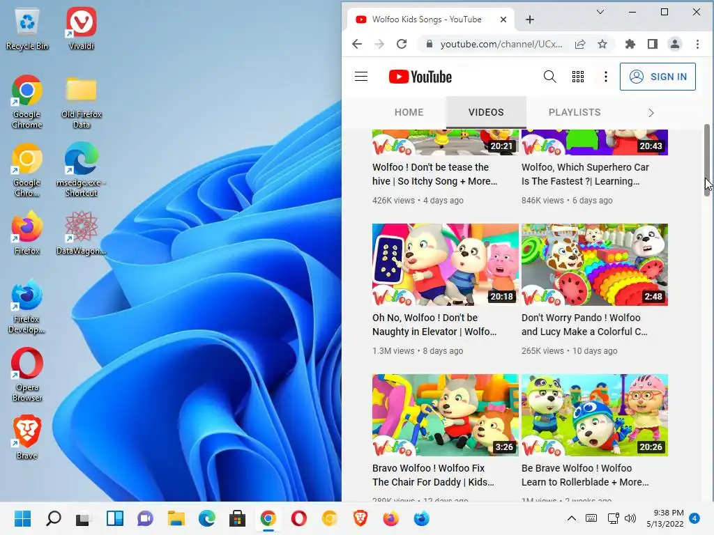Open Chrome profile avatar

675,44
